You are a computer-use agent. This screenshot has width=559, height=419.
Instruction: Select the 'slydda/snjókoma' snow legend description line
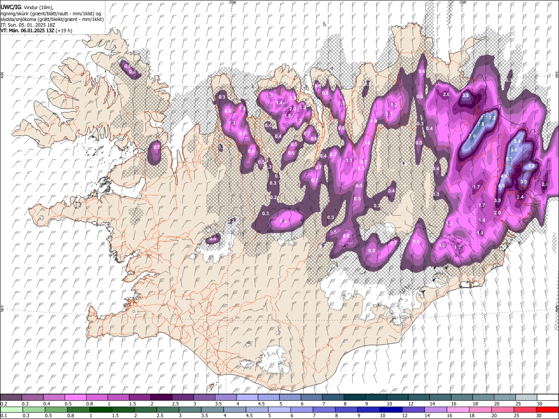click(x=52, y=19)
